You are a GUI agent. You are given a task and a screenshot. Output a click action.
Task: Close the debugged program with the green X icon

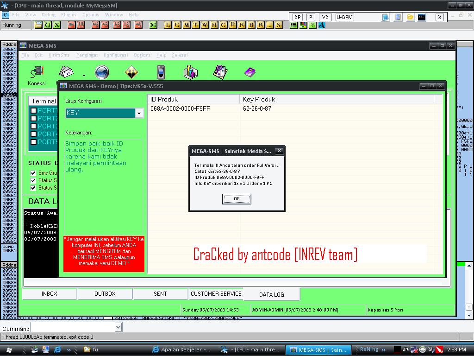57,25
